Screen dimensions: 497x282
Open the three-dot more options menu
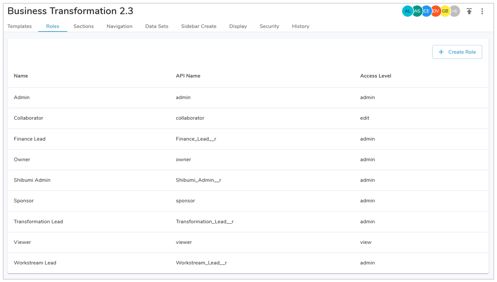[482, 11]
